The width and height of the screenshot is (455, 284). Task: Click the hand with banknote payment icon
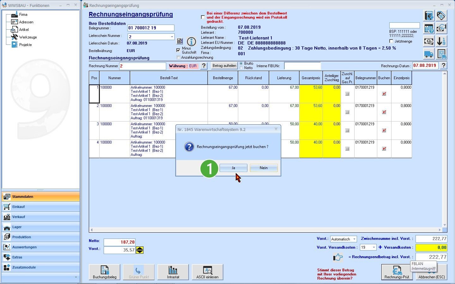pos(441,28)
